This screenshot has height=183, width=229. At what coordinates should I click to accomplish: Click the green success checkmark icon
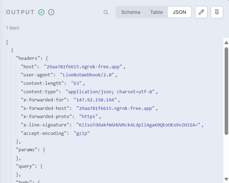click(41, 12)
